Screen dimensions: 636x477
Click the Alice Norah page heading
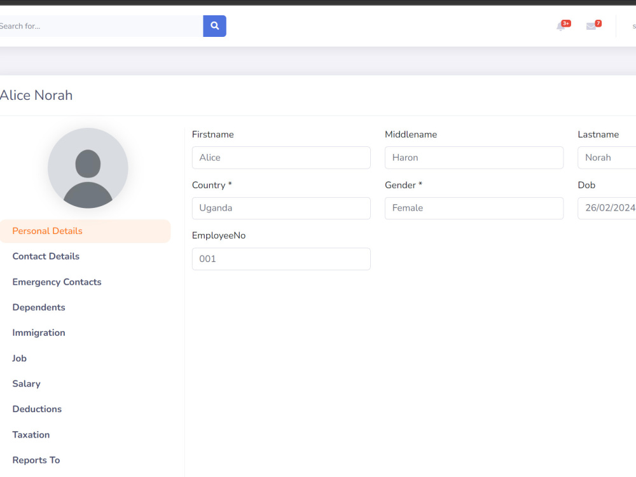click(36, 95)
